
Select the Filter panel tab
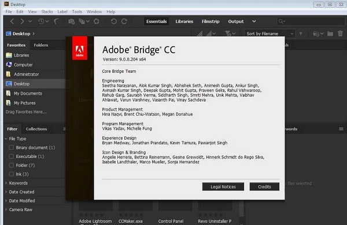[12, 129]
